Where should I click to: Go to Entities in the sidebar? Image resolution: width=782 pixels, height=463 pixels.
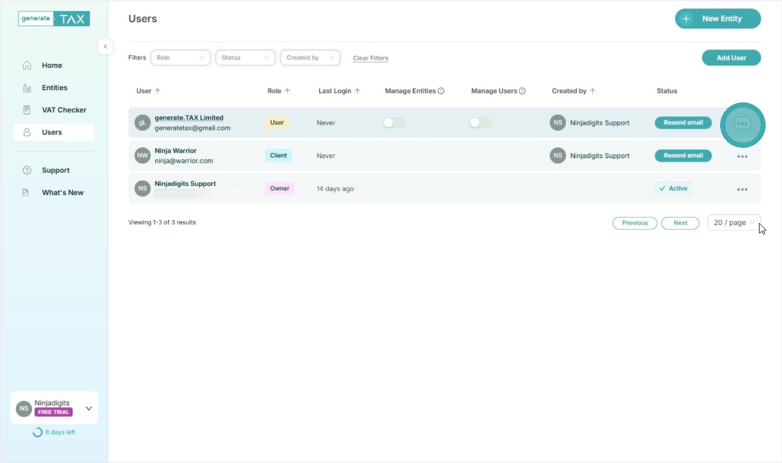[x=55, y=88]
